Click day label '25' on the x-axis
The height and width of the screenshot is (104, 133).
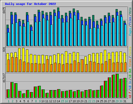101,101
